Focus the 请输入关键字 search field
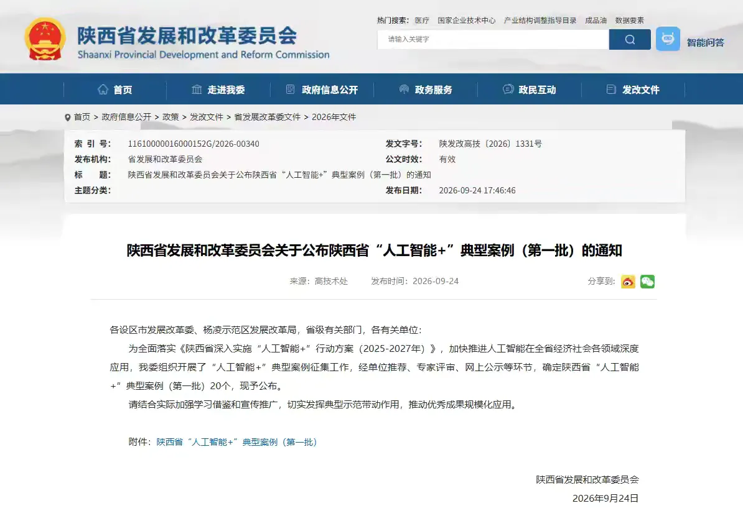Viewport: 743px width, 516px height. (x=493, y=39)
